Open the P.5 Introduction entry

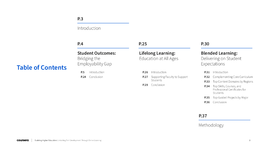pyautogui.click(x=96, y=72)
